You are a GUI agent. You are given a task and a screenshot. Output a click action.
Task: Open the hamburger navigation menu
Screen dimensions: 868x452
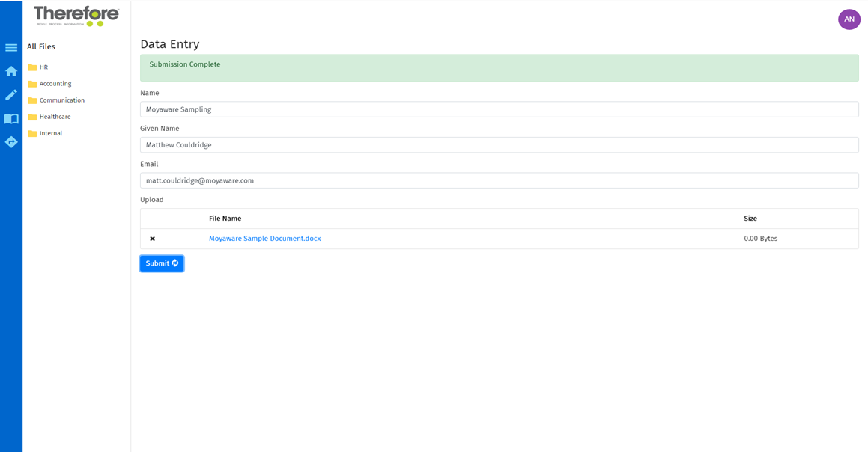pyautogui.click(x=11, y=46)
